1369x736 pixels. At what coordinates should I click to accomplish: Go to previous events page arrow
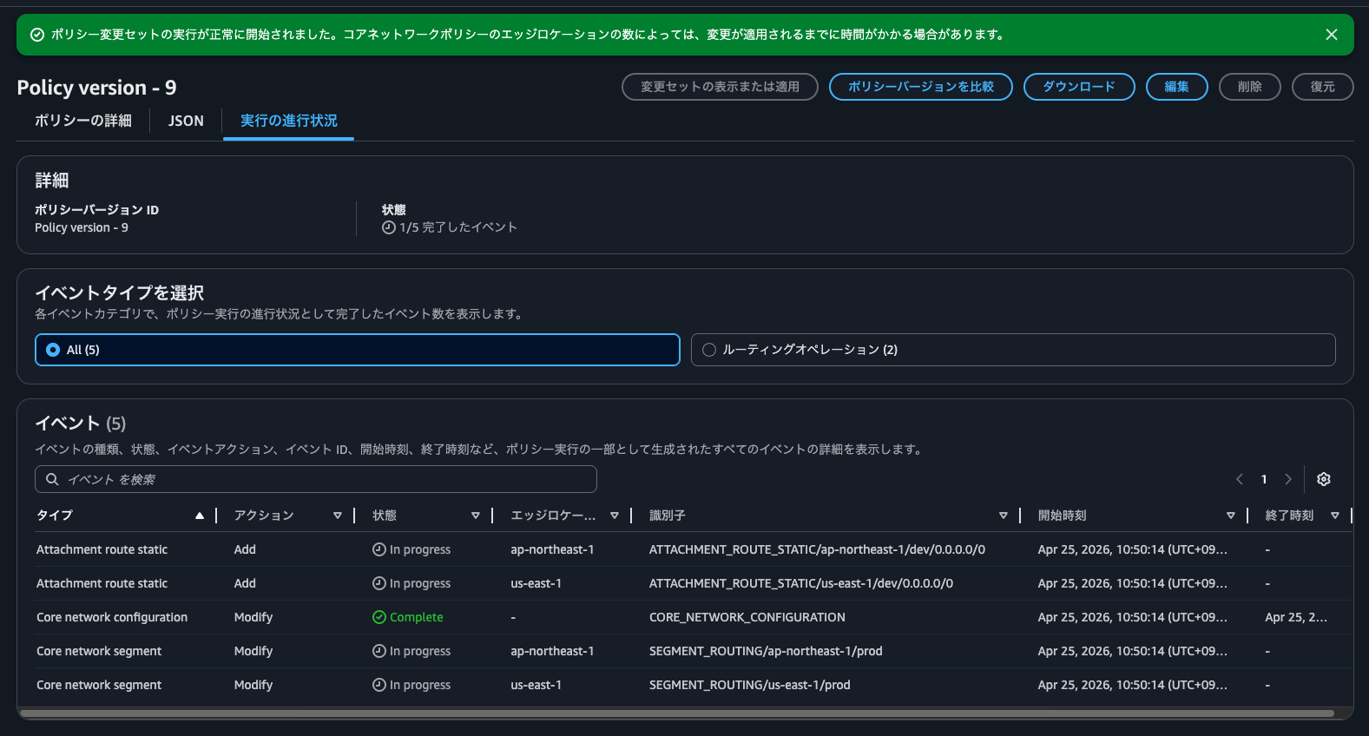coord(1240,479)
